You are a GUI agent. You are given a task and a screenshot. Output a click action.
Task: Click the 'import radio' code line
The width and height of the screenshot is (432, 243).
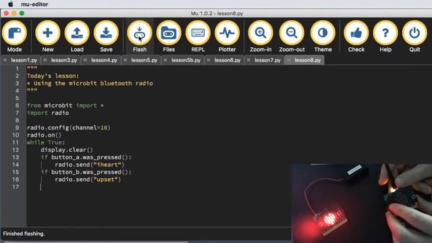[48, 113]
